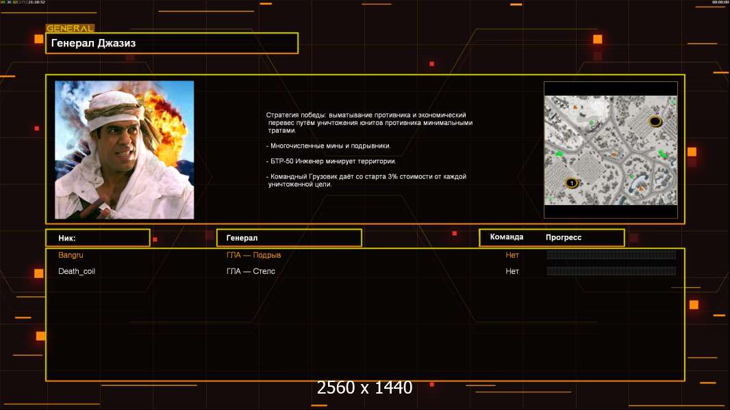Click the empty start position marker on minimap

coord(655,122)
